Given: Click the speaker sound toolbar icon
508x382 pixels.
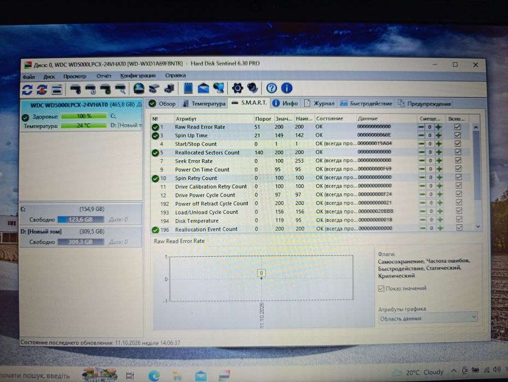Looking at the screenshot, I should (253, 88).
